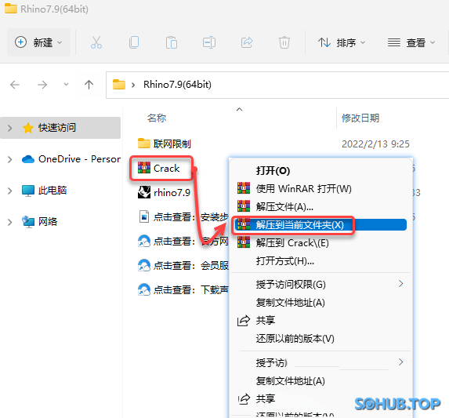This screenshot has height=418, width=449.
Task: Select the 联网限制 folder
Action: (165, 144)
